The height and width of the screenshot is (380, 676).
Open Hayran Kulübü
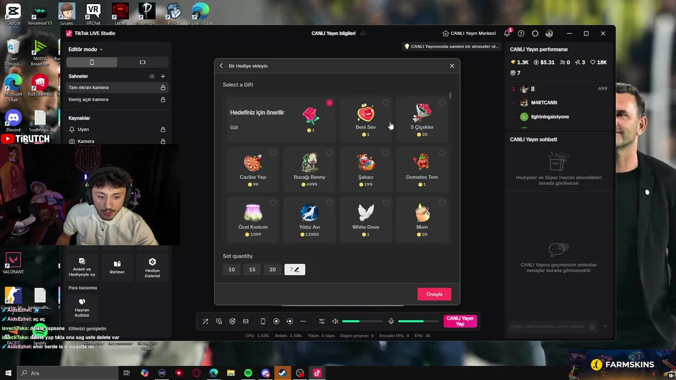[x=82, y=308]
